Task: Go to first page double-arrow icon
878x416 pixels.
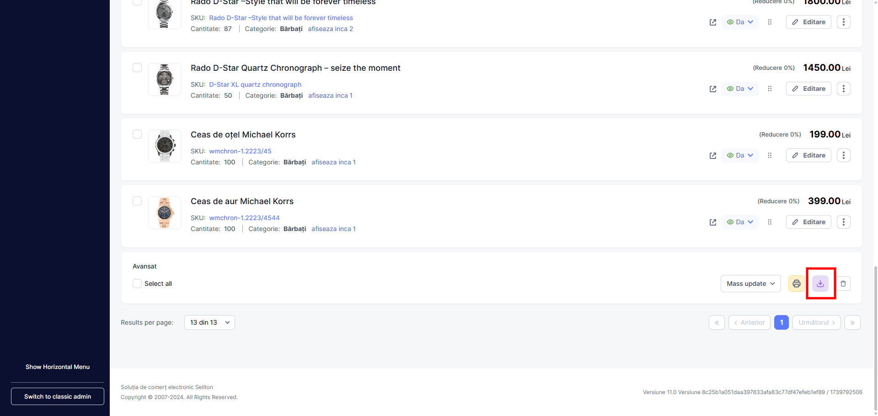Action: coord(717,322)
